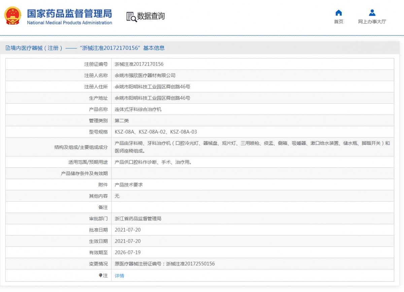404x292 pixels.
Task: Click the 数据查询 magnifier document icon
Action: 131,16
